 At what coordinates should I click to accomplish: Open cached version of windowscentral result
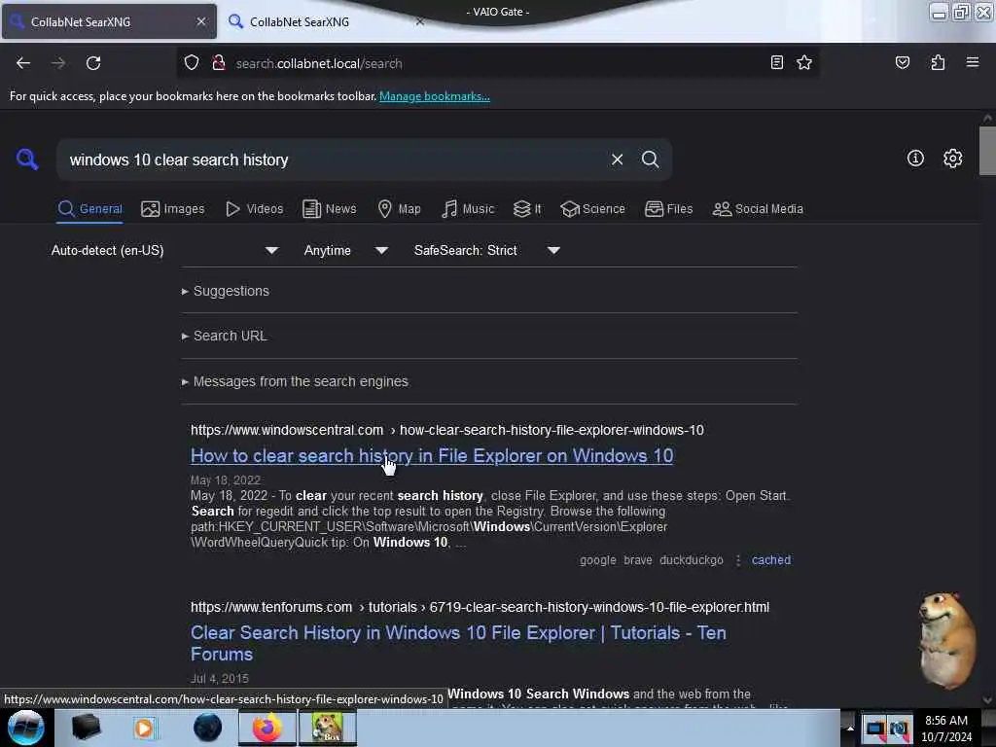point(771,559)
